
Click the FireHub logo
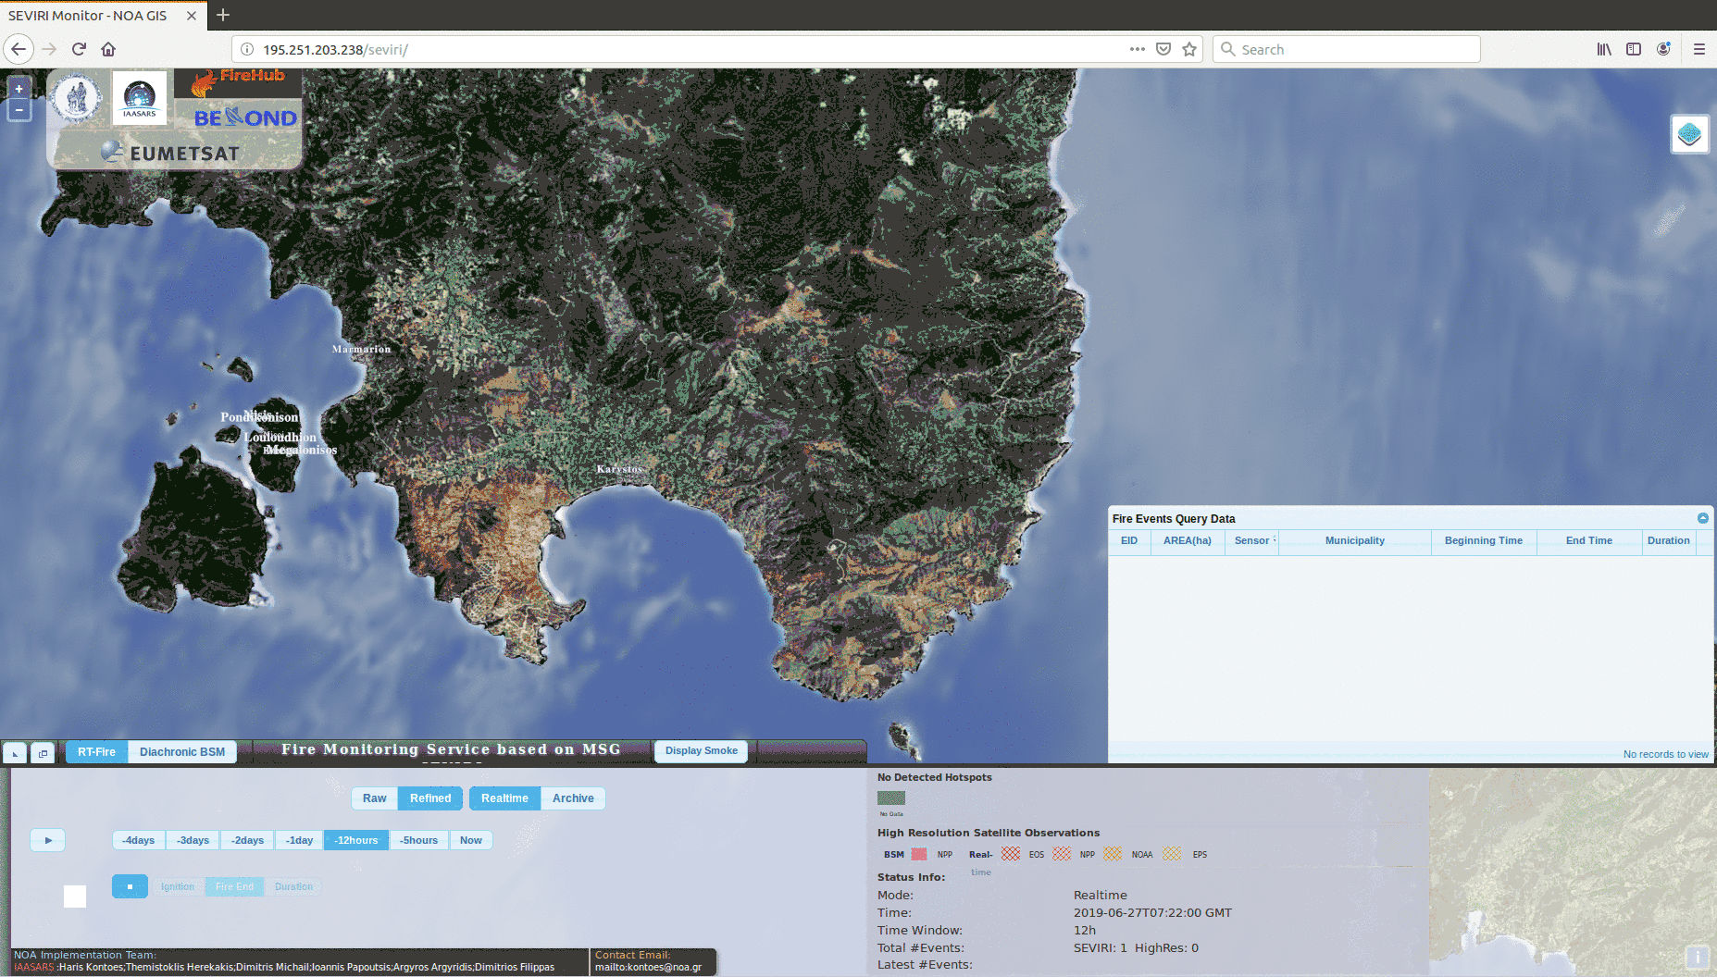[x=239, y=82]
